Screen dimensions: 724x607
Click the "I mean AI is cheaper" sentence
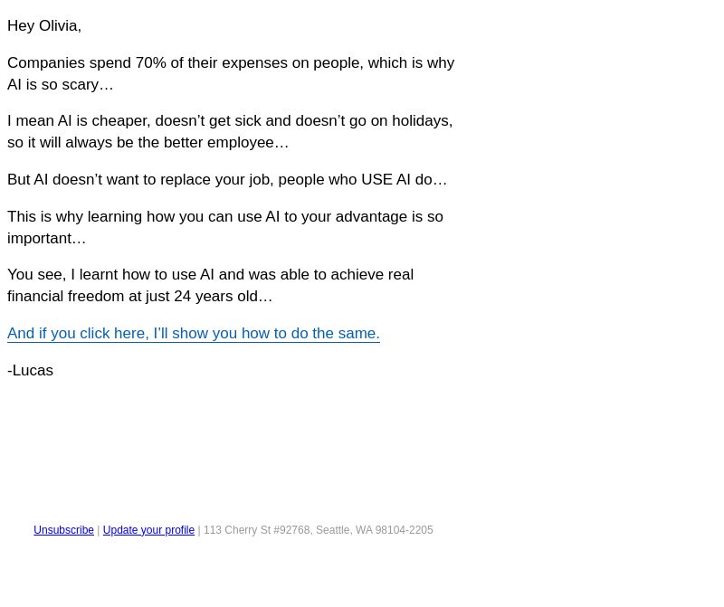coord(79,120)
